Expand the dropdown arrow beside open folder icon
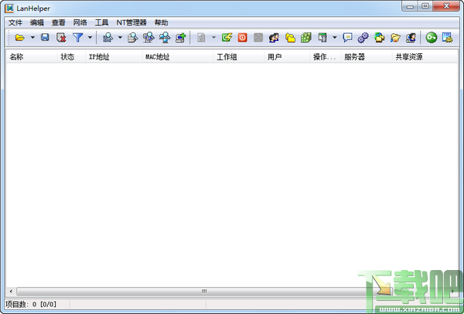The width and height of the screenshot is (464, 314). tap(32, 38)
